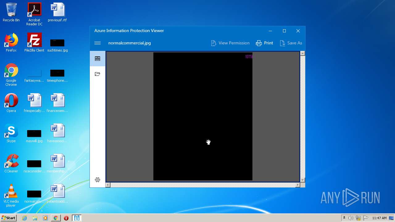Click the Action Center flag icon
This screenshot has width=395, height=222.
[366, 218]
